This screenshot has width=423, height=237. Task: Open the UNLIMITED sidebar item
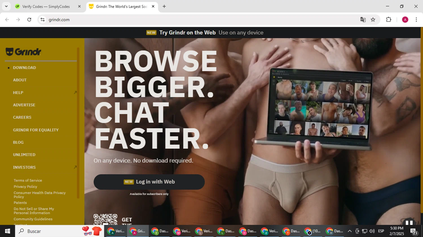click(24, 155)
